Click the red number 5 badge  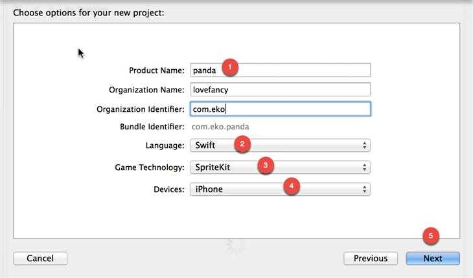[x=432, y=236]
